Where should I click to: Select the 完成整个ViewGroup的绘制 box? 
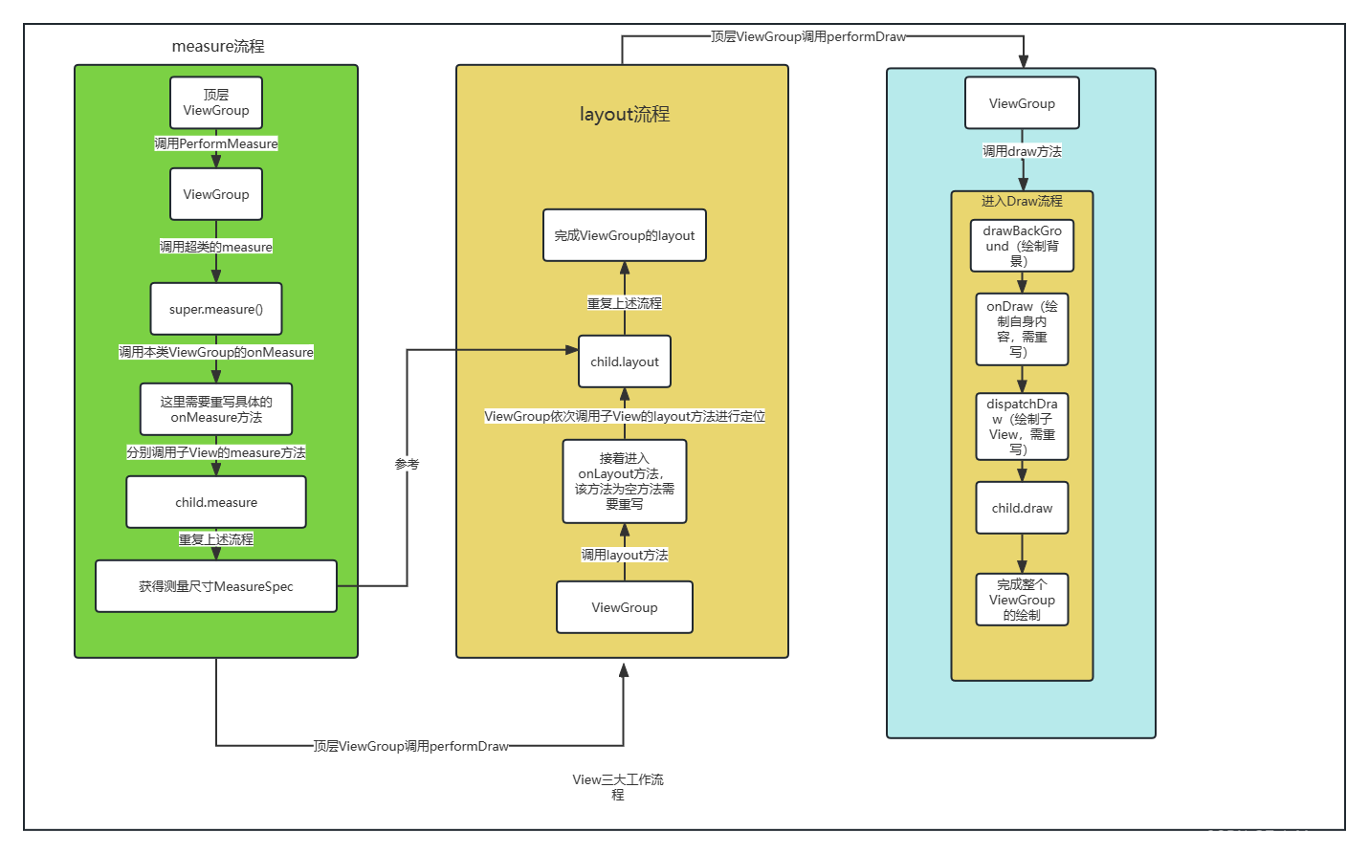1022,600
